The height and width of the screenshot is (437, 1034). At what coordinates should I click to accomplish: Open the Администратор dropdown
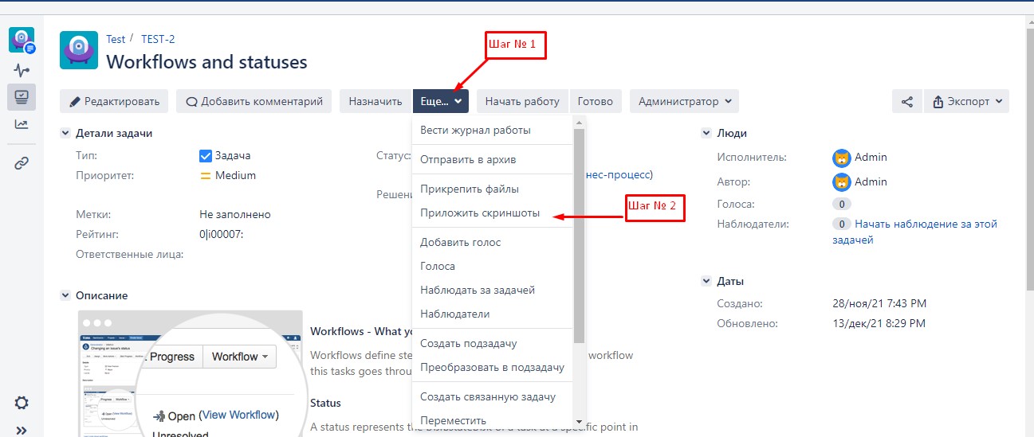coord(684,101)
